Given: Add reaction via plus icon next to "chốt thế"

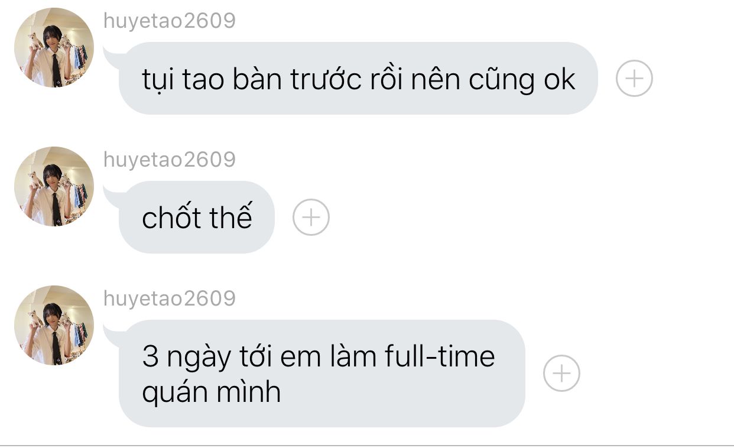Looking at the screenshot, I should pyautogui.click(x=311, y=217).
